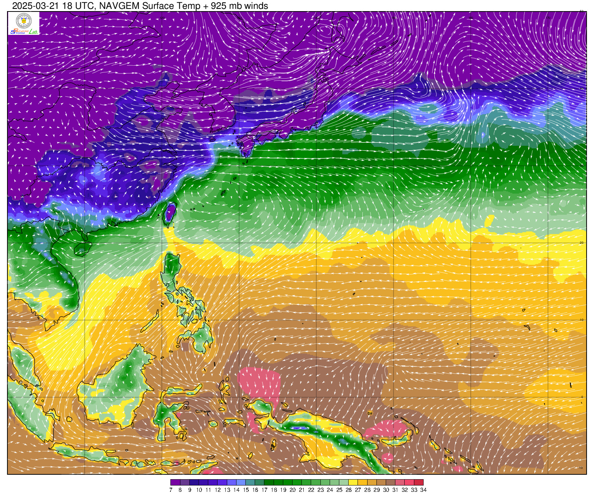Click the legend label 7
Screen dimensions: 594x497
coord(171,490)
